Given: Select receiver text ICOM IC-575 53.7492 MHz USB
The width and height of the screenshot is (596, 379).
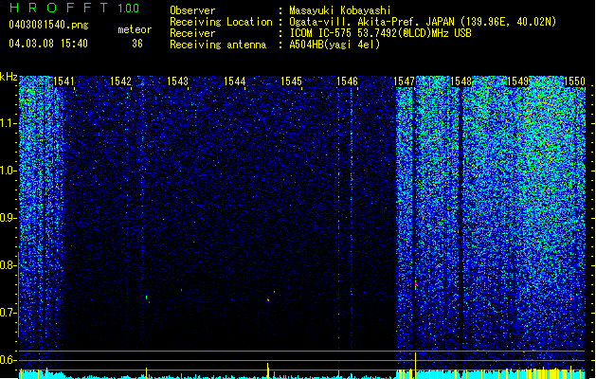Looking at the screenshot, I should [x=380, y=33].
